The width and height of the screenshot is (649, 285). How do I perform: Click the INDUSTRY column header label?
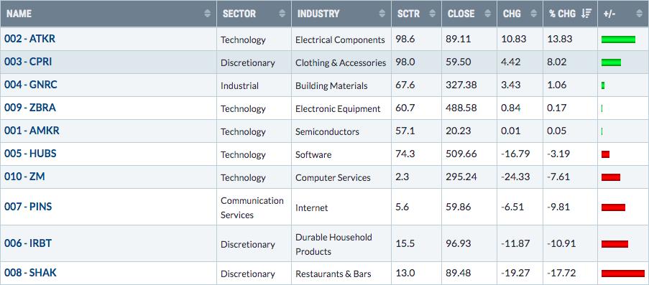[318, 14]
